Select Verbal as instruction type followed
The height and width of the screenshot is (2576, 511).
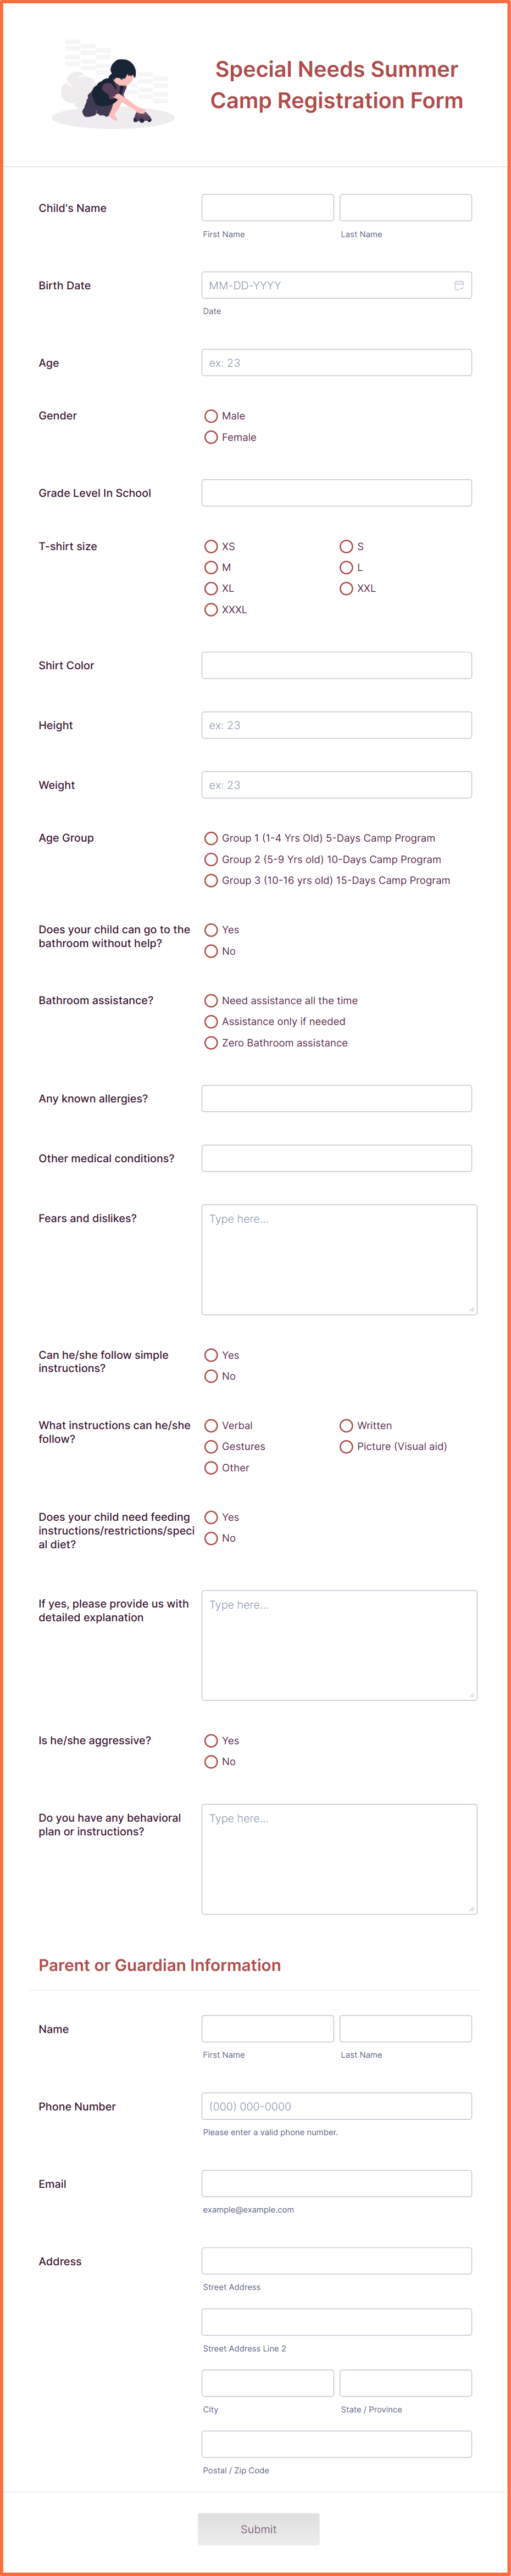point(211,1425)
